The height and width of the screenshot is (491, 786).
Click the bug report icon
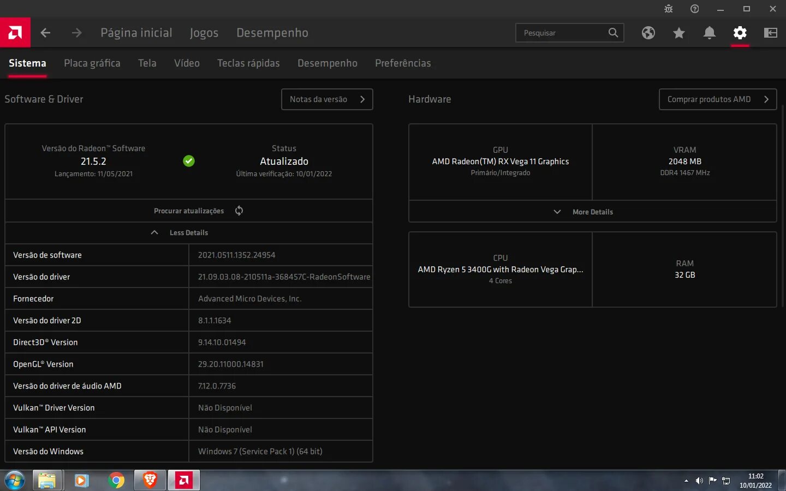coord(669,9)
